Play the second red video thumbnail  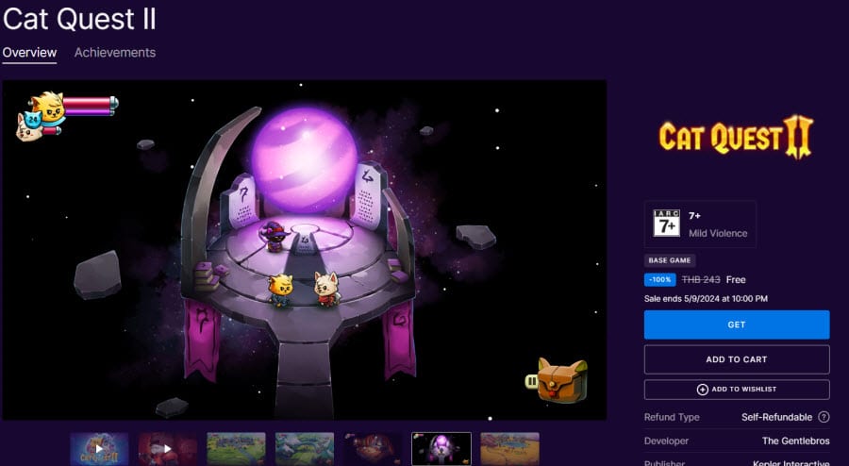coord(167,449)
